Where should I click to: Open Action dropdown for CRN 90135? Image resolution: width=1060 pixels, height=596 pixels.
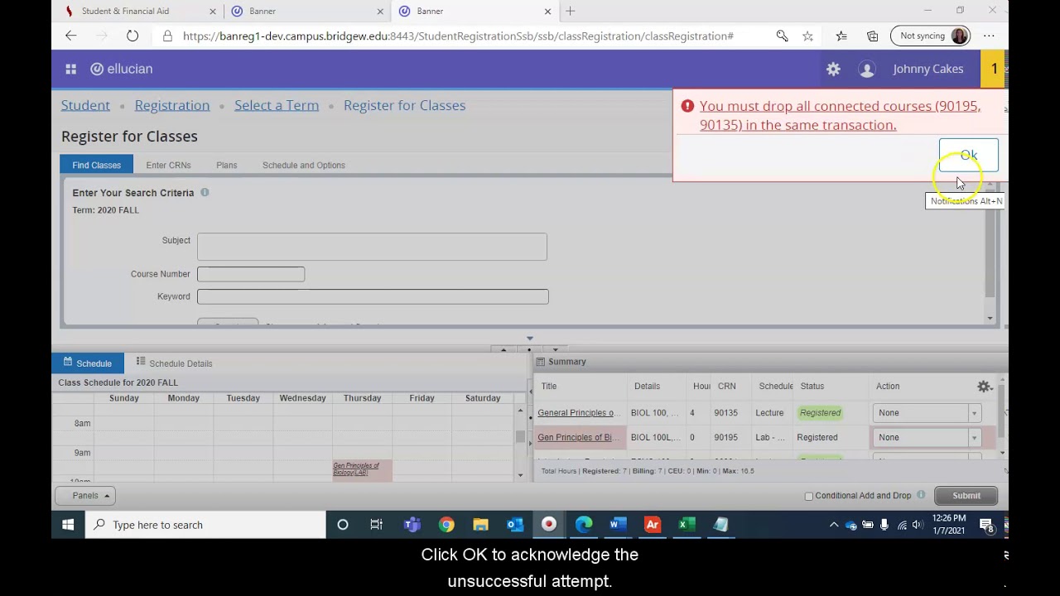click(927, 412)
